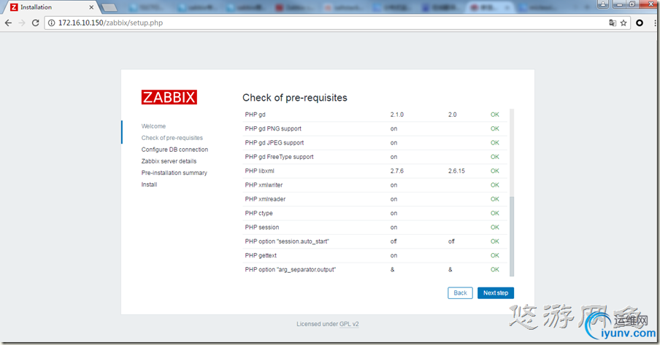Click the OK status for PHP session
This screenshot has height=345, width=660.
(494, 227)
